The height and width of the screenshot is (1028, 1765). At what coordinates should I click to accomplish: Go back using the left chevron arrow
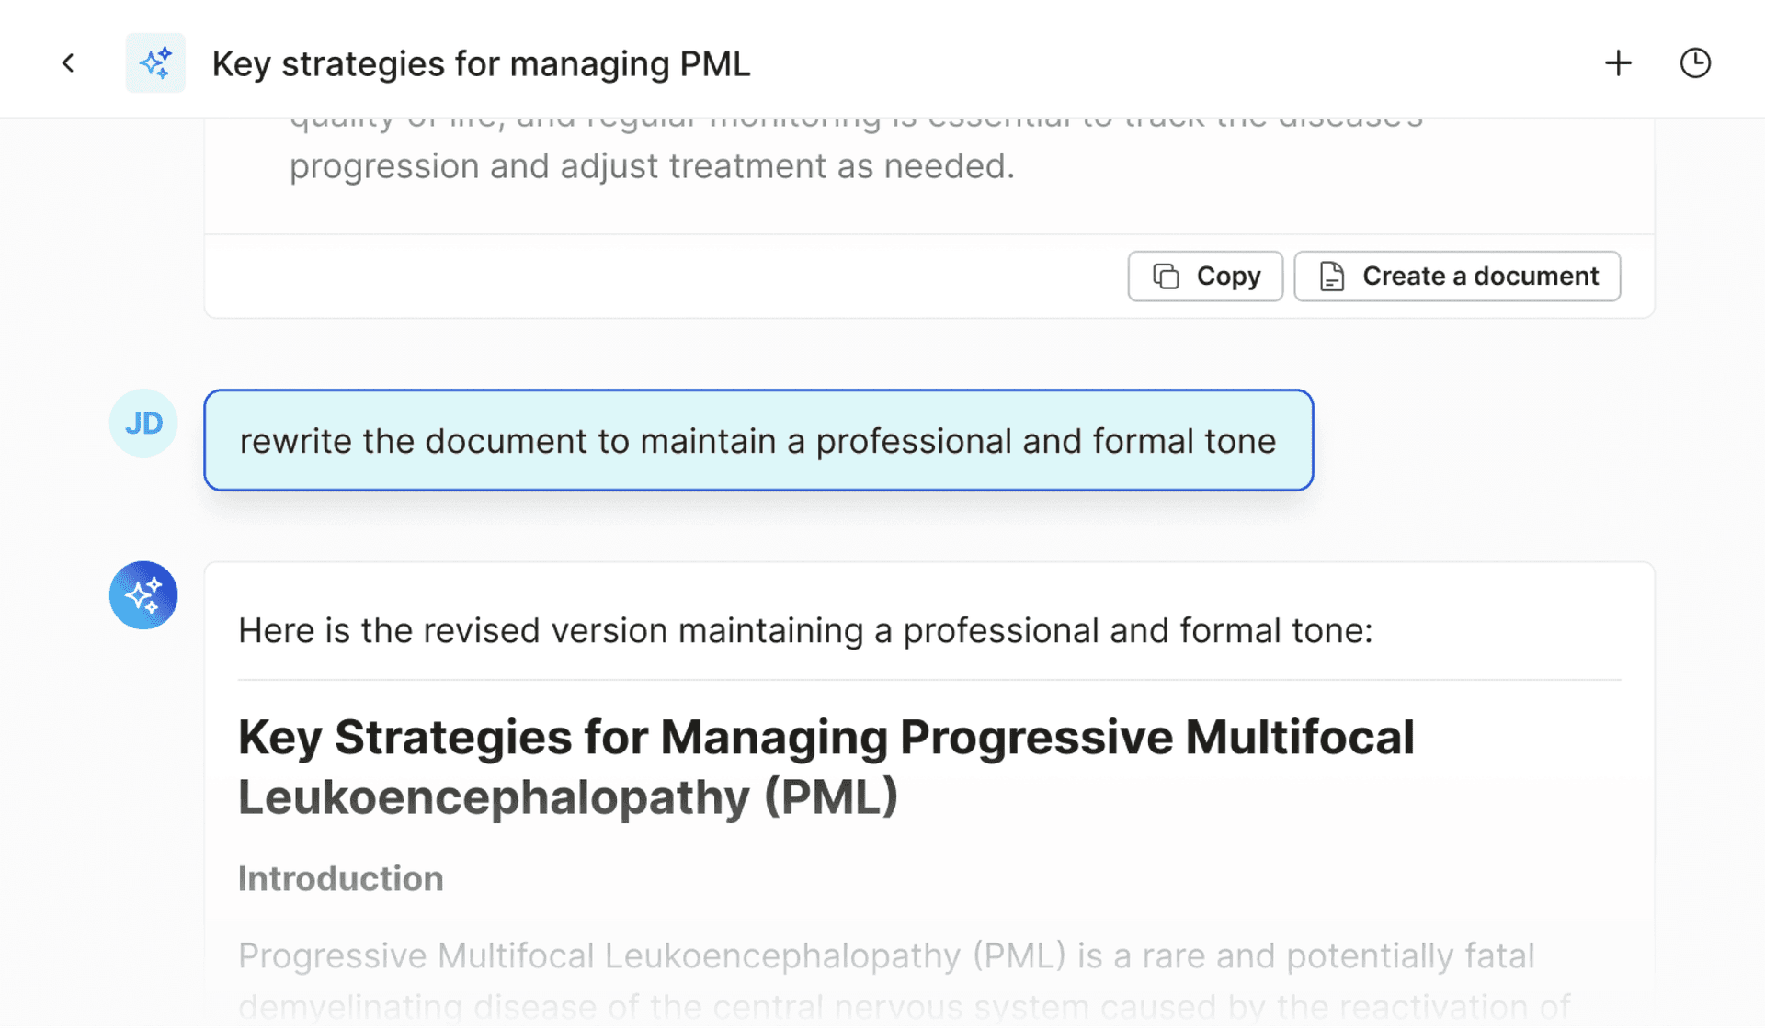coord(68,63)
